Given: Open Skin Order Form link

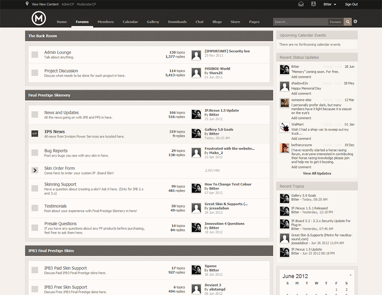Looking at the screenshot, I should 59,168.
